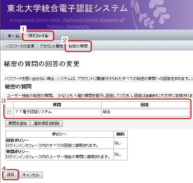Select the アカウント属性 sub-tab

tap(51, 46)
